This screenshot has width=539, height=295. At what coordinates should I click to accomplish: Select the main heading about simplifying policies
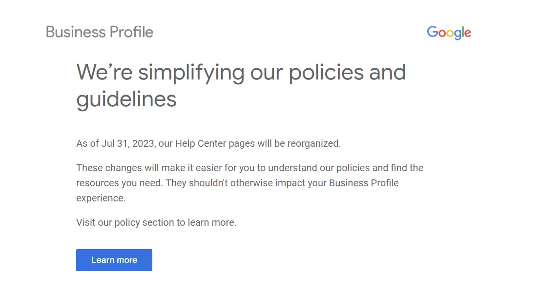point(241,86)
